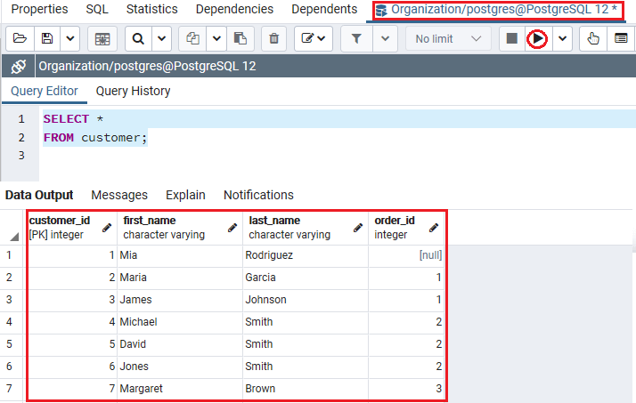Select the first name cell Jones
Screen dimensions: 636x403
click(180, 367)
